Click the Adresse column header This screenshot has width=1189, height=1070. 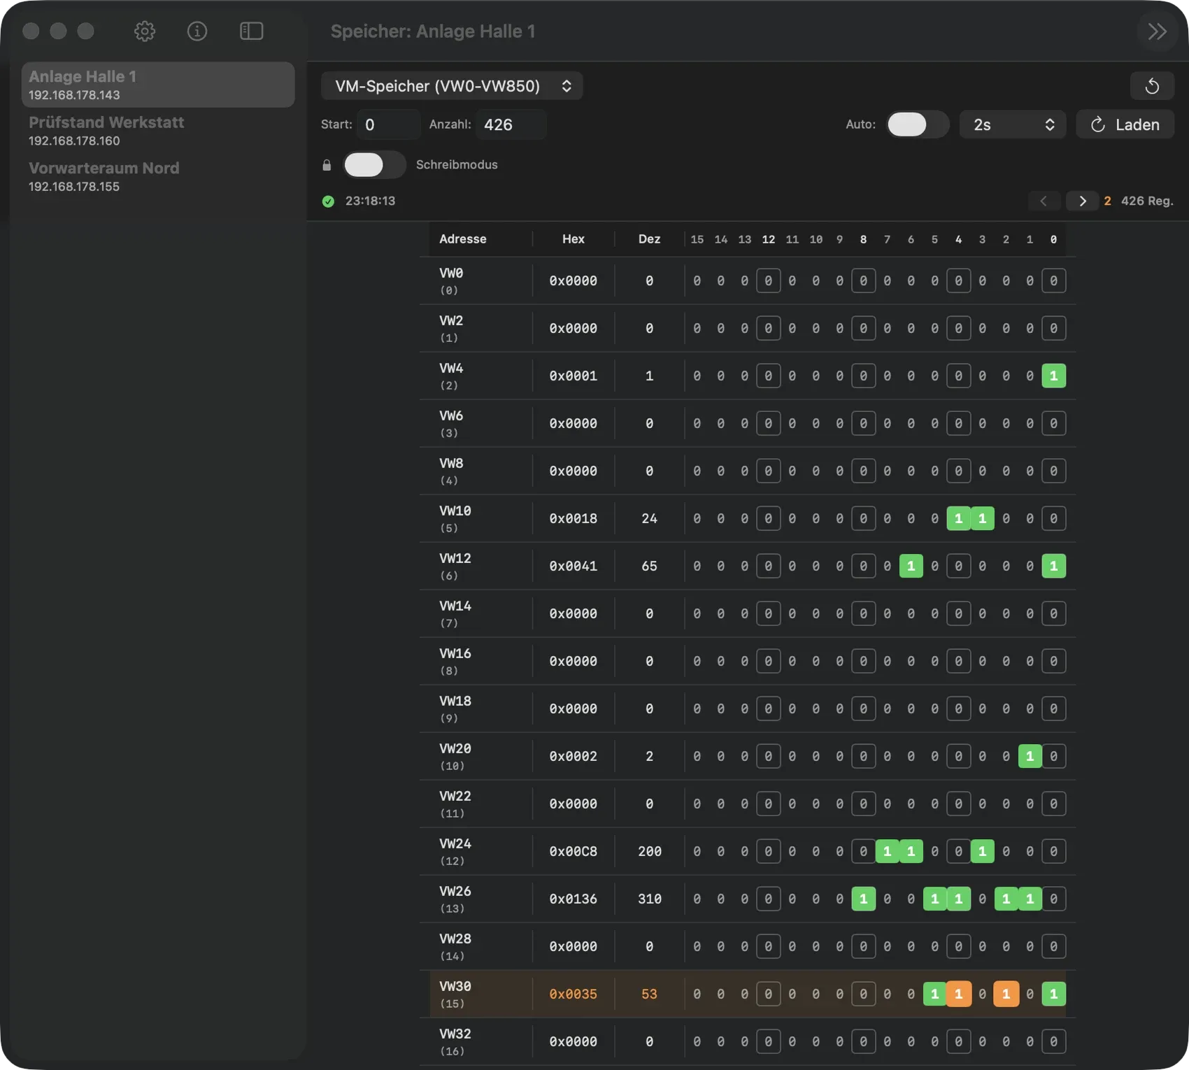click(462, 239)
